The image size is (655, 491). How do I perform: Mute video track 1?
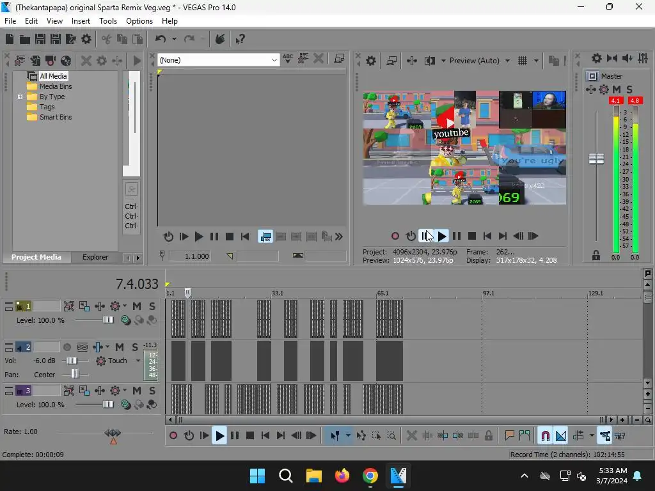pyautogui.click(x=137, y=306)
